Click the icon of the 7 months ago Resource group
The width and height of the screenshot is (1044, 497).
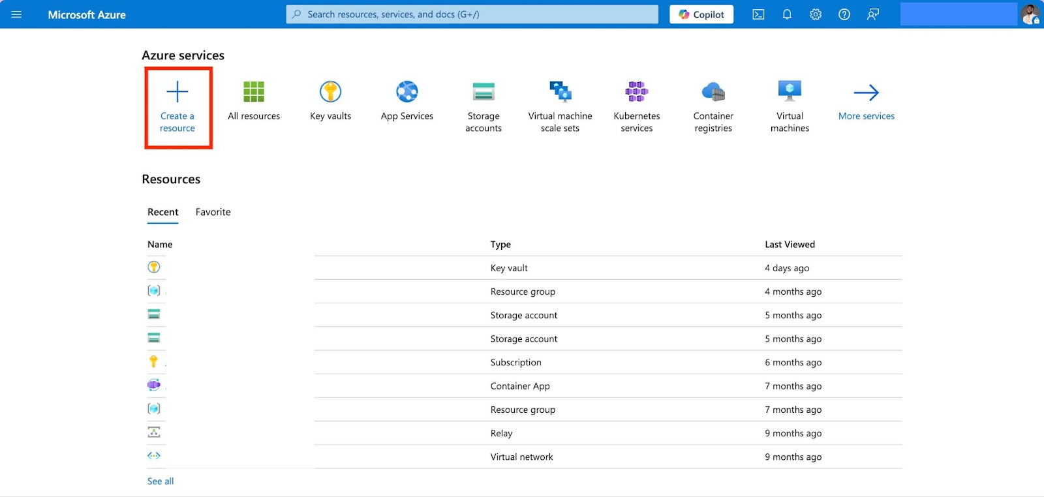tap(154, 408)
